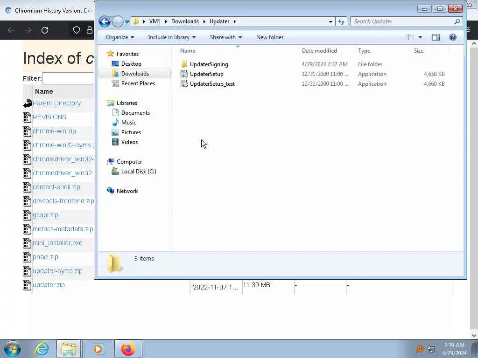The width and height of the screenshot is (478, 358).
Task: Click Explorer's forward navigation arrow
Action: 118,21
